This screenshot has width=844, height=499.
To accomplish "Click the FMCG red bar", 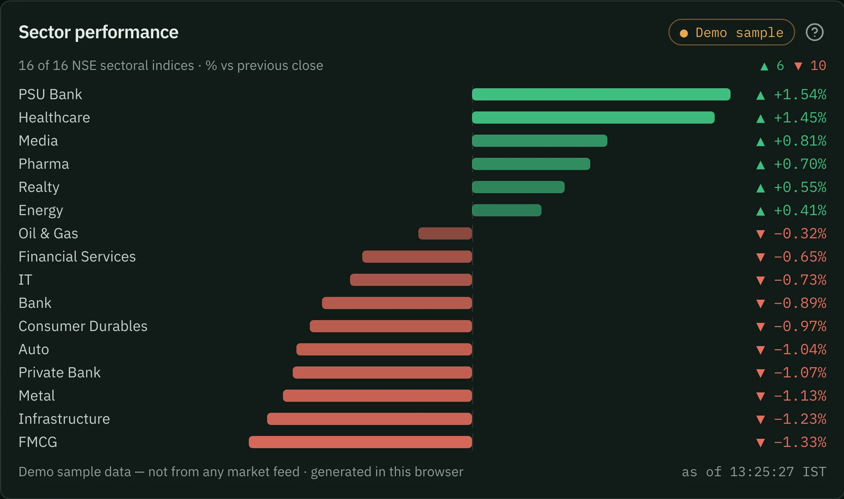I will [x=360, y=442].
